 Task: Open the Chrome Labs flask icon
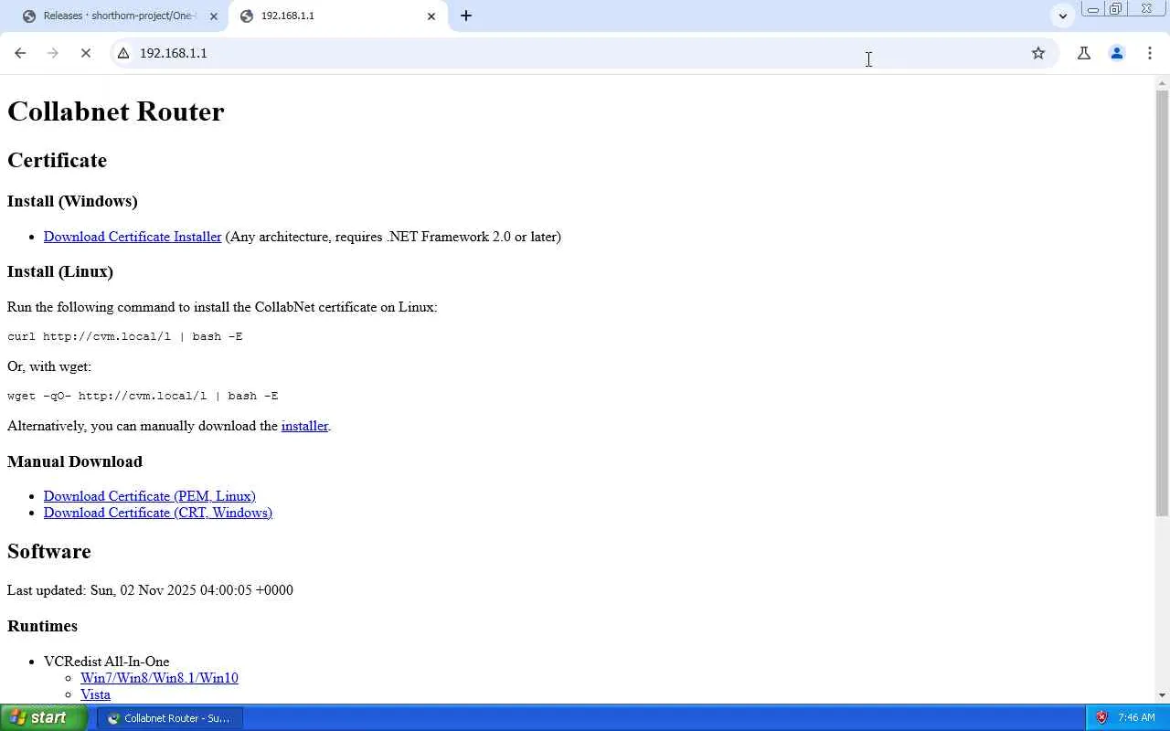(1084, 53)
